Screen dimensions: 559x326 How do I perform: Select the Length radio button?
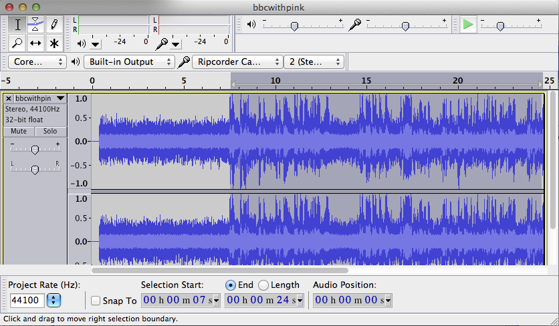point(263,285)
